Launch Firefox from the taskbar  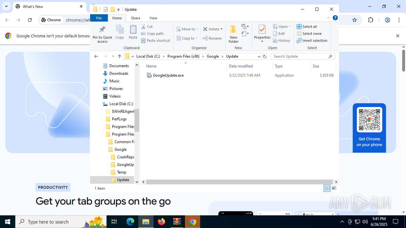pyautogui.click(x=161, y=222)
